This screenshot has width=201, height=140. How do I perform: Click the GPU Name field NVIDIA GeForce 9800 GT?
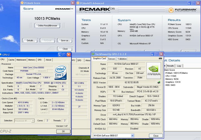pos(126,64)
